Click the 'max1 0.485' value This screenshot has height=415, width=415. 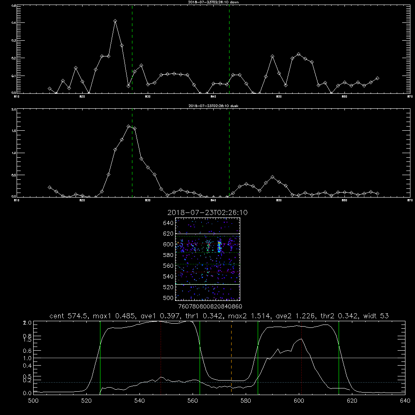click(x=115, y=316)
